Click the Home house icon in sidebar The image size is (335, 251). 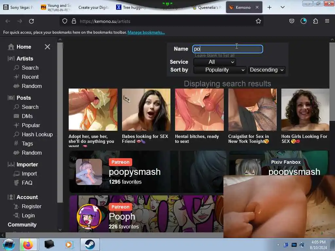click(x=11, y=47)
